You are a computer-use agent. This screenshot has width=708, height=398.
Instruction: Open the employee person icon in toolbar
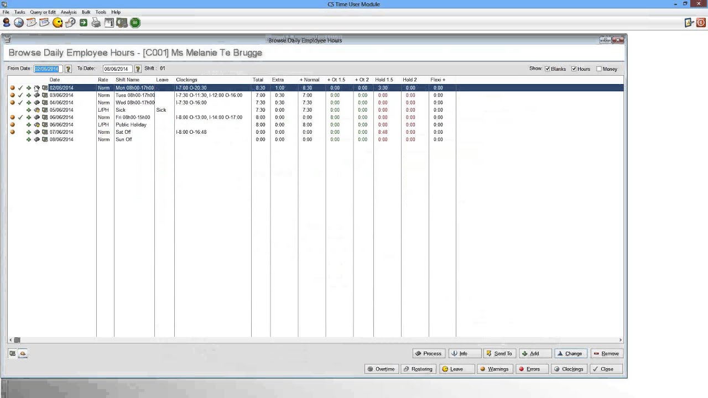tap(6, 23)
